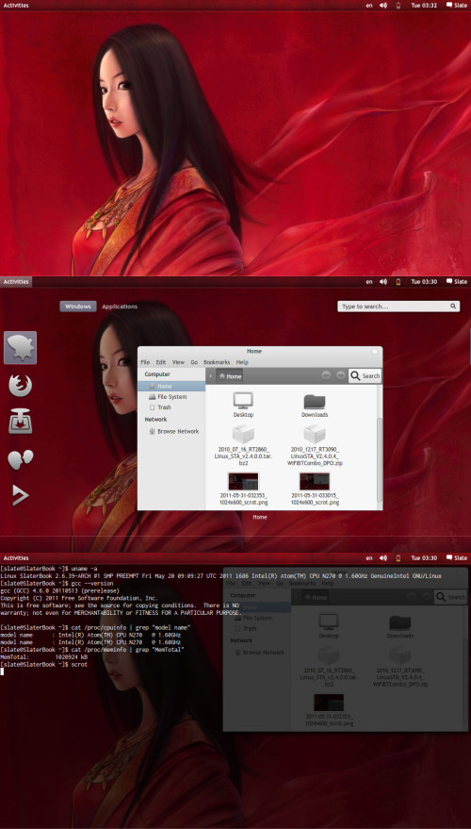Click the volume icon beside the 03:32 clock
This screenshot has height=829, width=471.
[383, 6]
